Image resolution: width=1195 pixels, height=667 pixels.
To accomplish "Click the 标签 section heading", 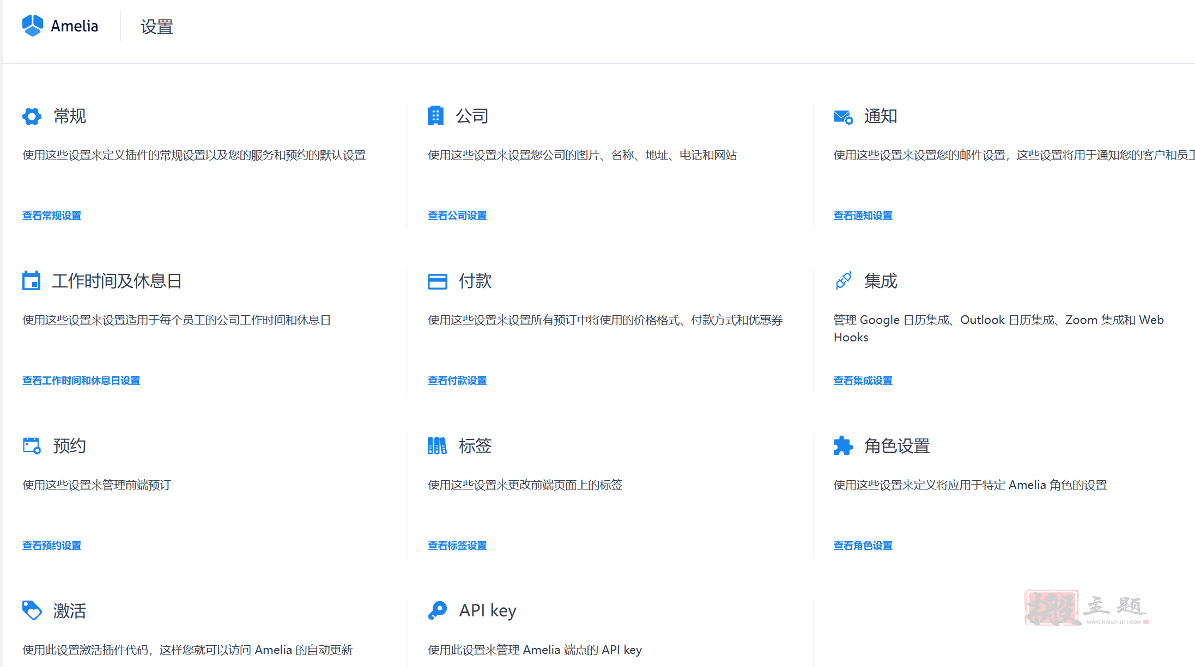I will click(475, 446).
